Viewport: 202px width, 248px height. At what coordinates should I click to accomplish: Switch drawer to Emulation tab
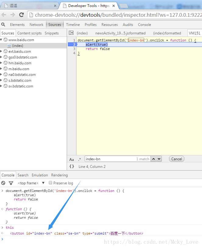[40, 175]
